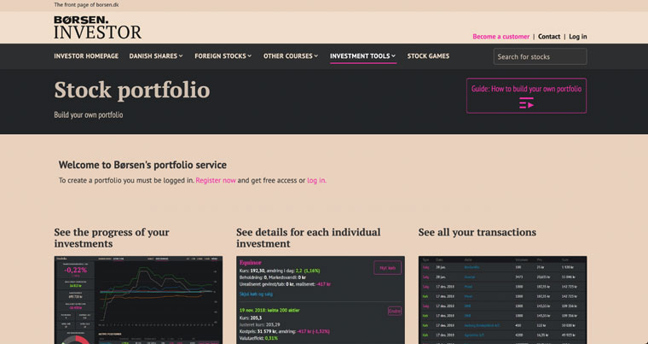Image resolution: width=648 pixels, height=344 pixels.
Task: Open the Stock Games menu item
Action: (x=428, y=55)
